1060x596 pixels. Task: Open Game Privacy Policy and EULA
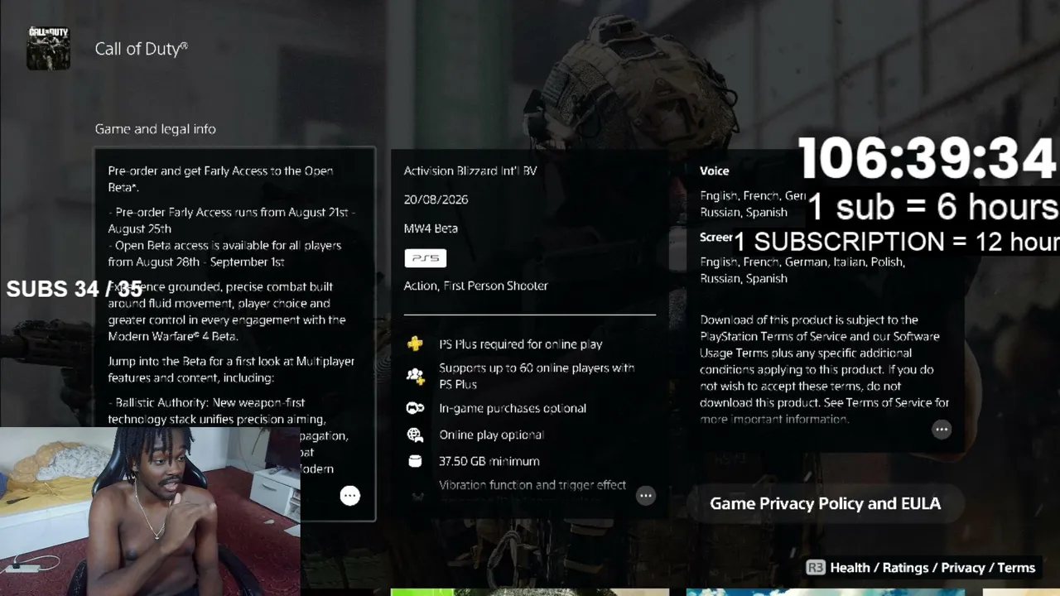click(826, 503)
